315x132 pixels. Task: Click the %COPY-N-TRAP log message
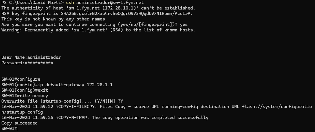132,118
